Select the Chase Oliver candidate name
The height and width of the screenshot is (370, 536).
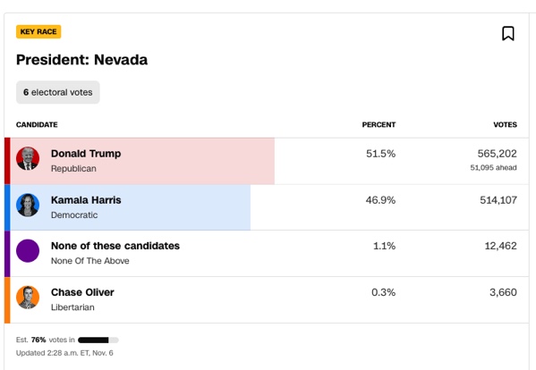(x=82, y=292)
